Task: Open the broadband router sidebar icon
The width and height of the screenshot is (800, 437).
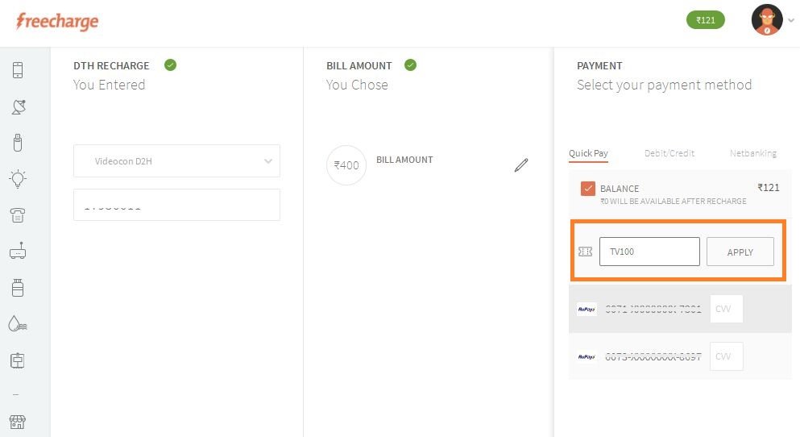Action: (18, 251)
